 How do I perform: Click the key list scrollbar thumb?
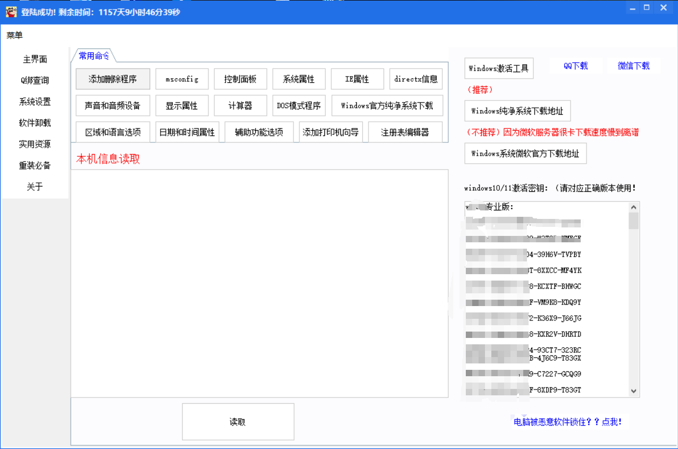click(633, 221)
